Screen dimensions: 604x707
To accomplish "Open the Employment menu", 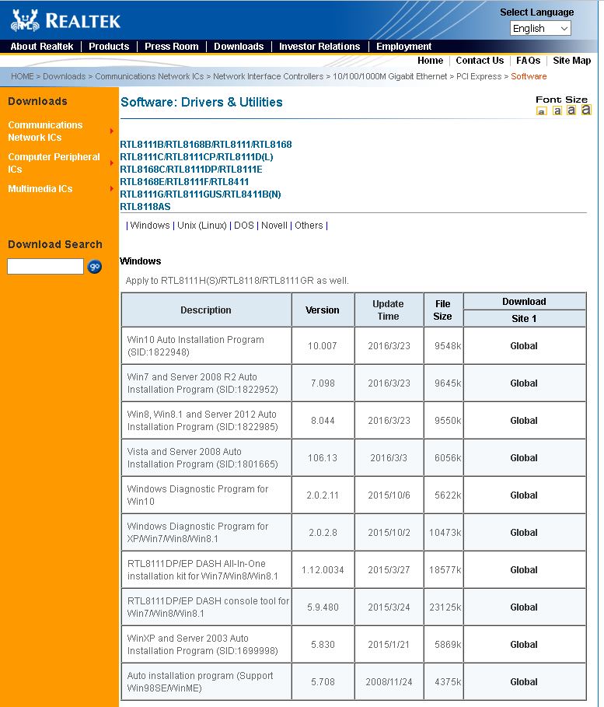I will (x=404, y=47).
